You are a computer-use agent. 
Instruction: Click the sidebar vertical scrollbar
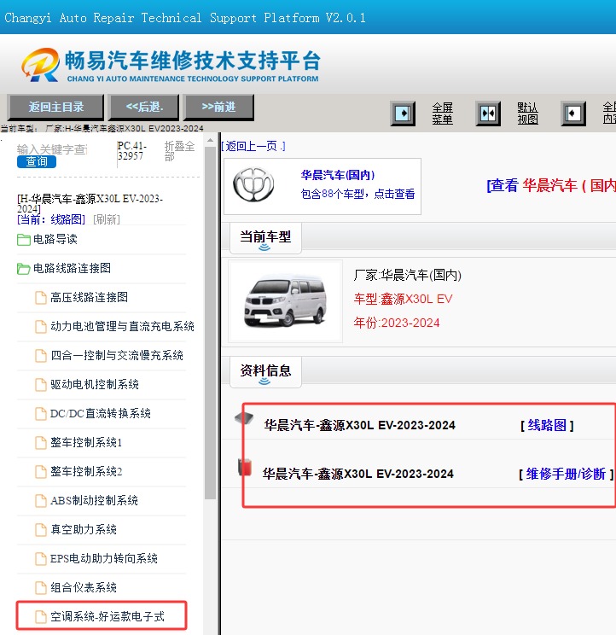(210, 324)
